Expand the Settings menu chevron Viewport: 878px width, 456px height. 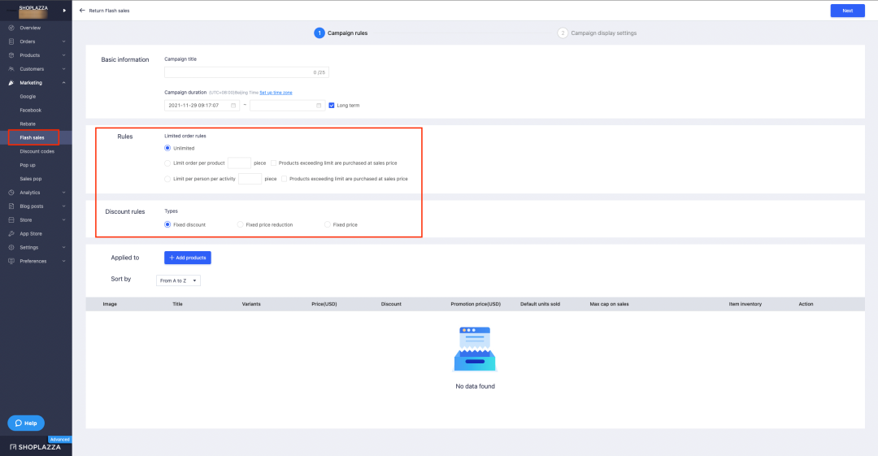tap(64, 248)
